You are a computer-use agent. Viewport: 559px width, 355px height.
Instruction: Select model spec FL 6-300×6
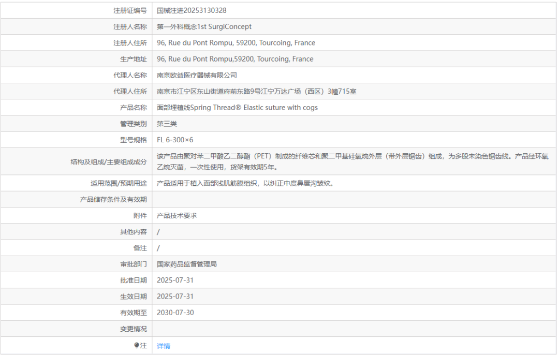(175, 140)
